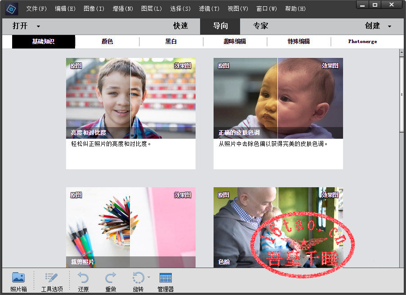Click the Photoshop Elements app logo icon
Image resolution: width=406 pixels, height=295 pixels.
click(x=12, y=9)
